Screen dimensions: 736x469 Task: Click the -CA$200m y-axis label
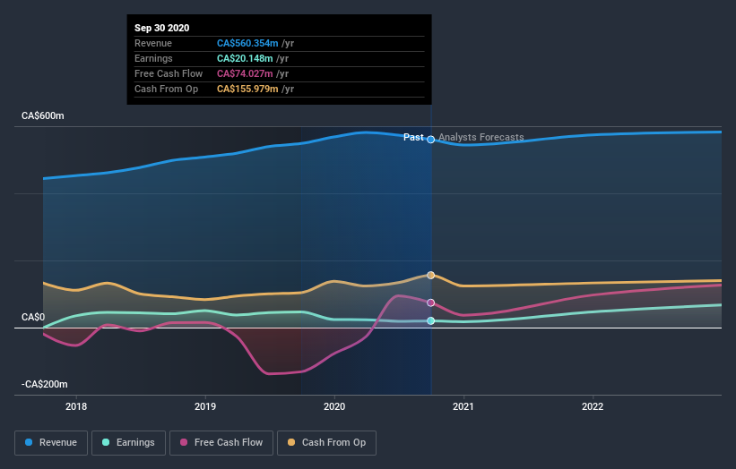click(45, 384)
